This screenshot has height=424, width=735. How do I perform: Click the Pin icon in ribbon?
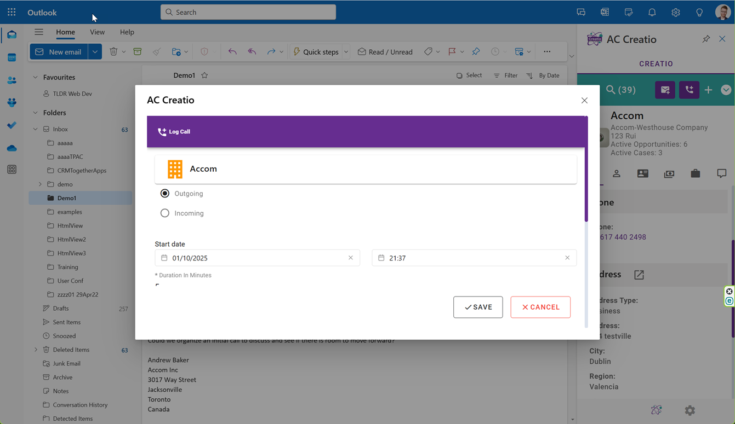(476, 51)
